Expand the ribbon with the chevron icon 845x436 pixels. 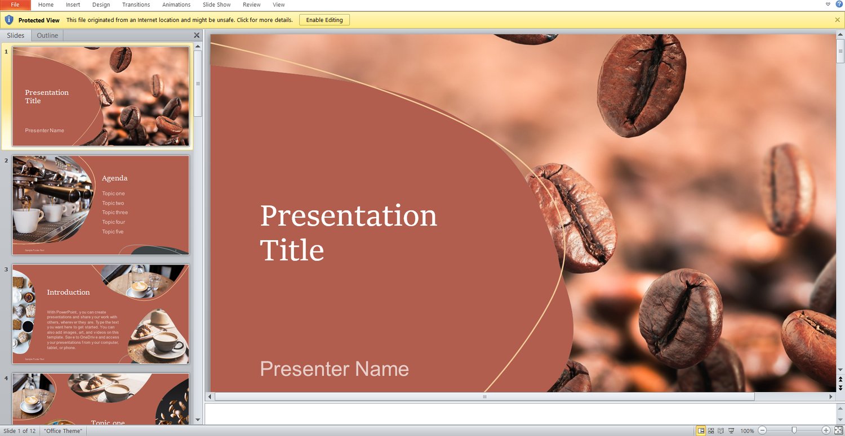(828, 4)
